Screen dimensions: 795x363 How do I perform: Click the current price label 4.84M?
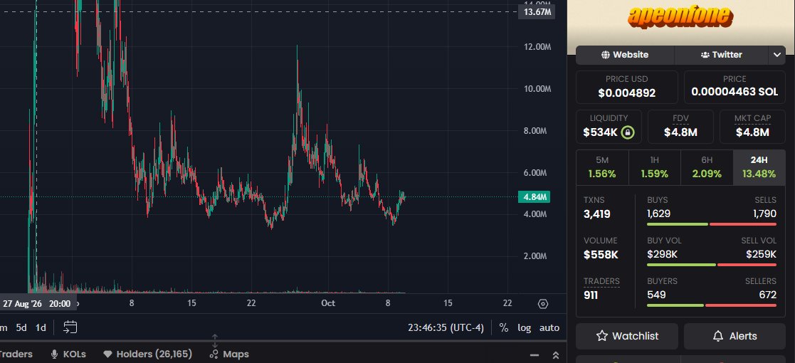point(534,196)
